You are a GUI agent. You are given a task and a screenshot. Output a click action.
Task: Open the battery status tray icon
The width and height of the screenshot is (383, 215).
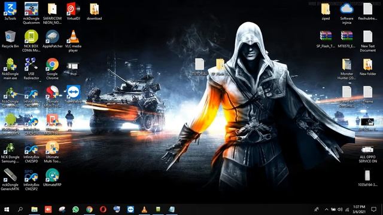333,210
